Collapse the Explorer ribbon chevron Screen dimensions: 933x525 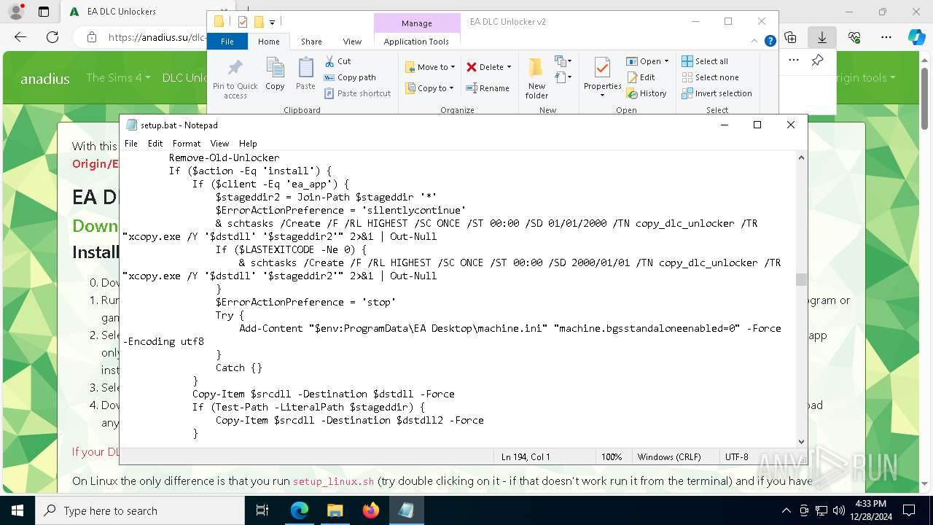pyautogui.click(x=755, y=42)
